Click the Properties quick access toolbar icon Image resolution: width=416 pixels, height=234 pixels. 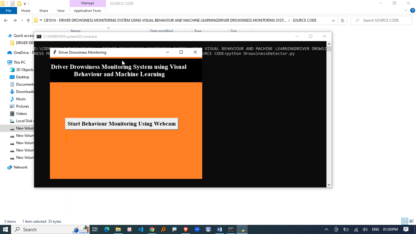point(12,4)
